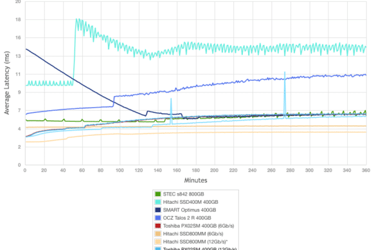
Task: Click the '100' tick on the Minutes axis
Action: pos(120,171)
